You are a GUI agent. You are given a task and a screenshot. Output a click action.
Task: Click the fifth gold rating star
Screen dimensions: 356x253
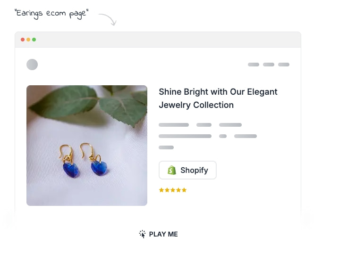click(184, 190)
